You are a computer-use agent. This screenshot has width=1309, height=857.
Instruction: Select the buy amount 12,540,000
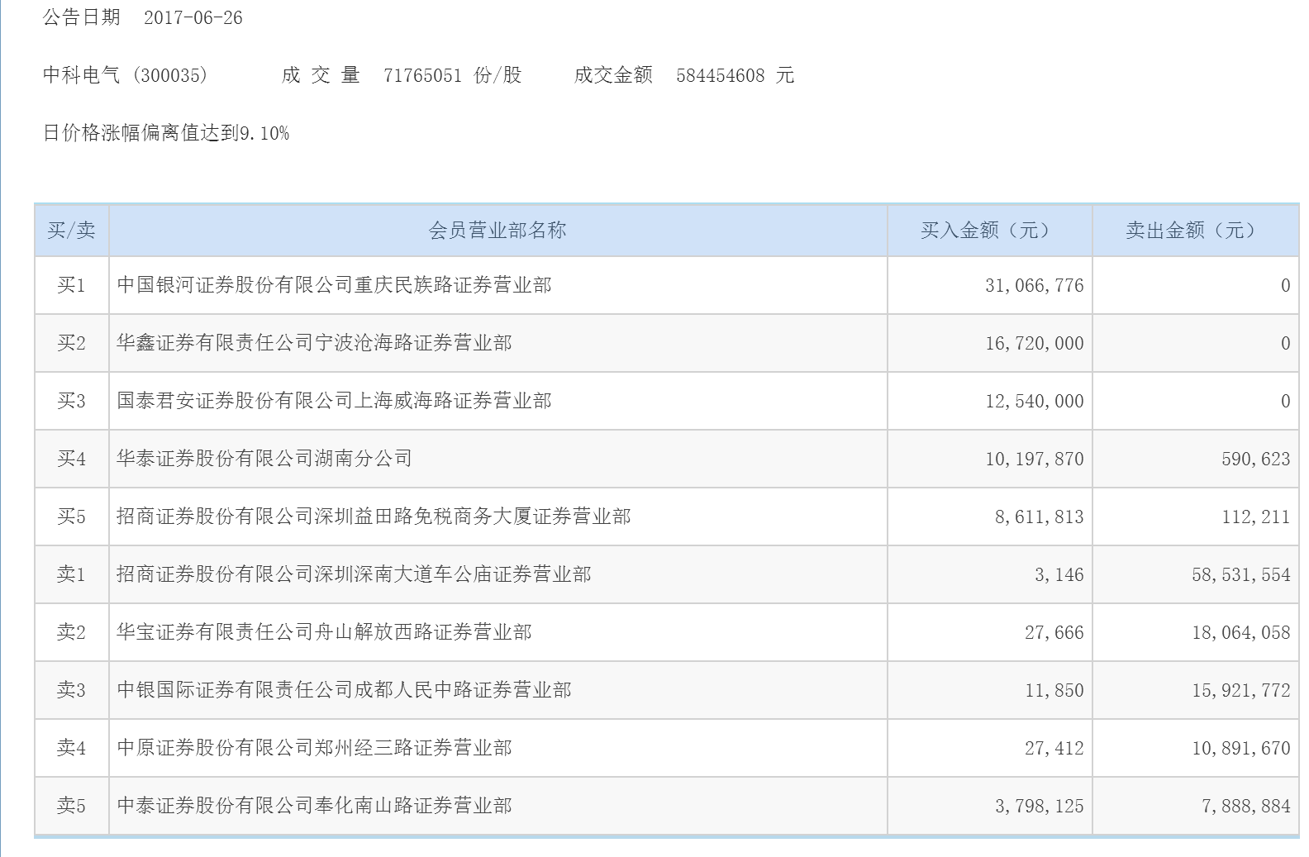1035,401
